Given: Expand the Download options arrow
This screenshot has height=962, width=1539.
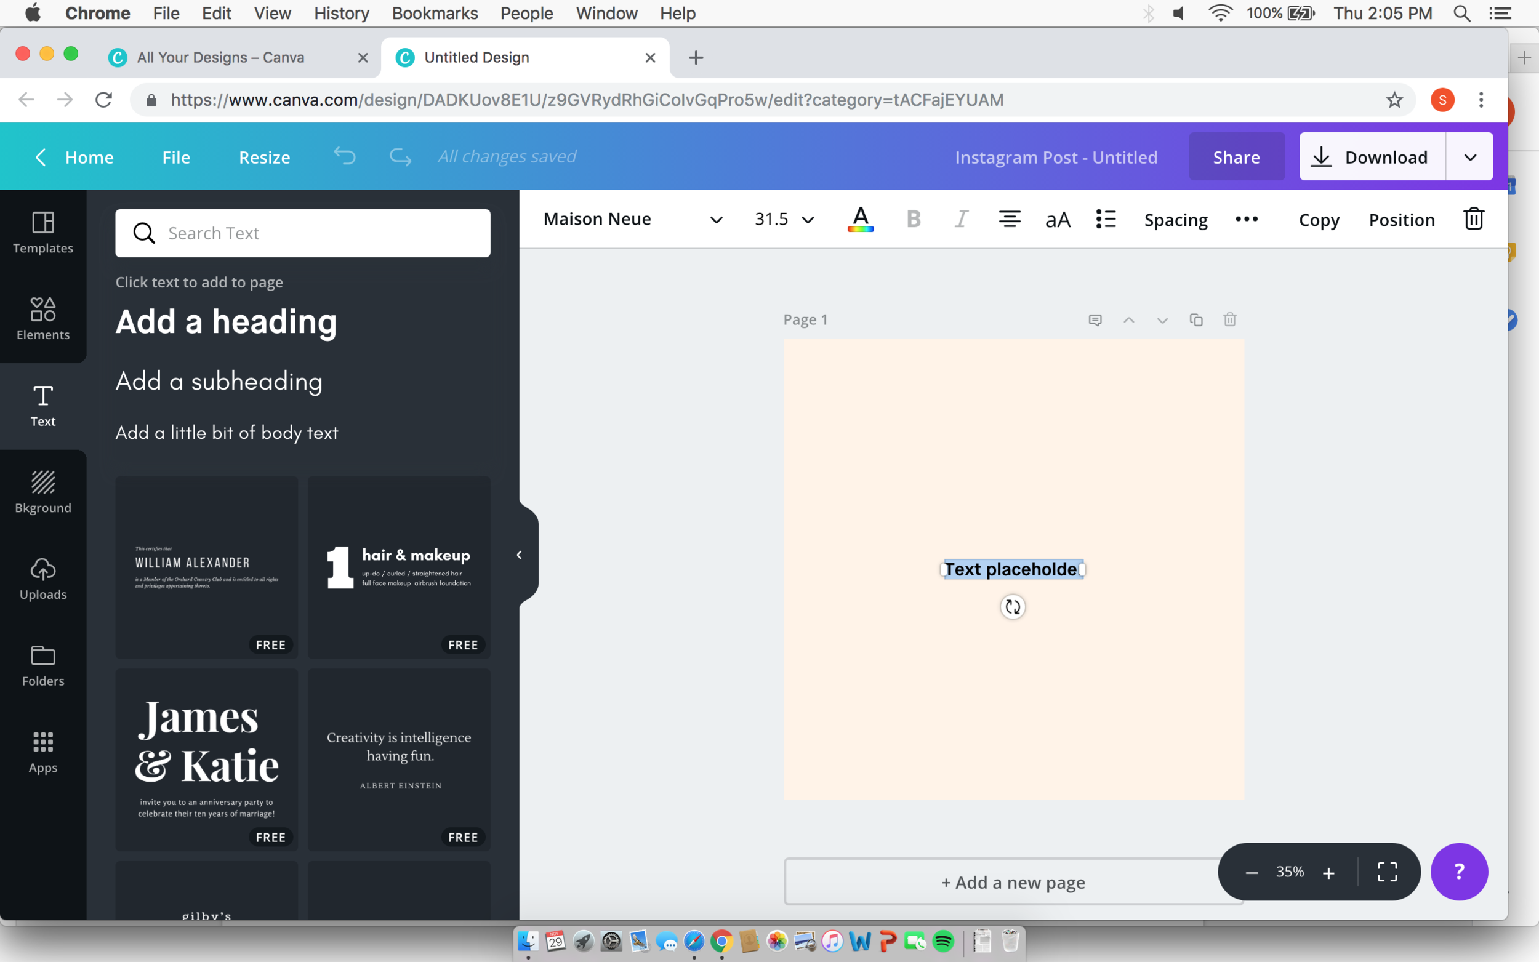Looking at the screenshot, I should (1469, 157).
